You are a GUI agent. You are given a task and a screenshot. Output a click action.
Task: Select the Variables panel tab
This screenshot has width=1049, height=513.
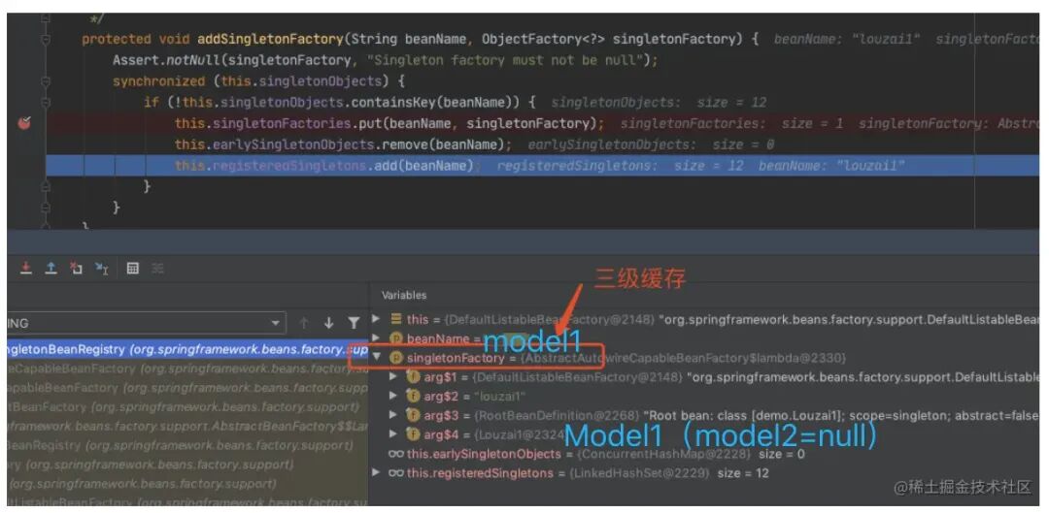[x=403, y=295]
